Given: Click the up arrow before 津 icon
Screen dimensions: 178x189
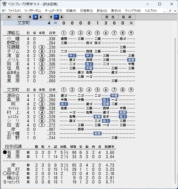Looking at the screenshot, I should (30, 17).
